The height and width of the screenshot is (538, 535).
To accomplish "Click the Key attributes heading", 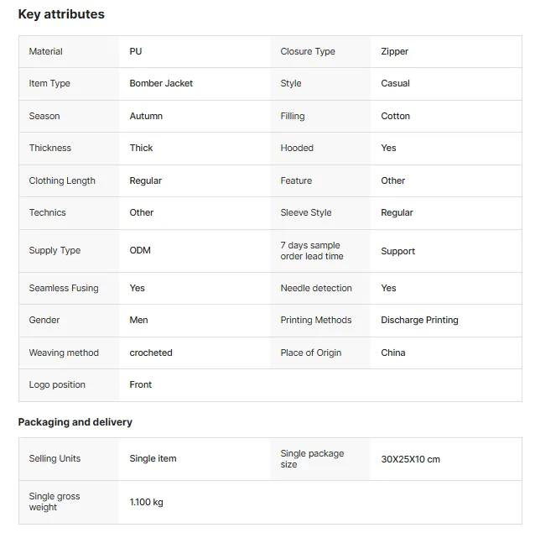I will (x=61, y=14).
